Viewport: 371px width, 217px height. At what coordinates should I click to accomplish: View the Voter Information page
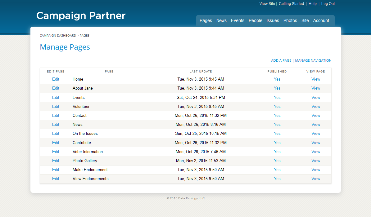point(315,152)
